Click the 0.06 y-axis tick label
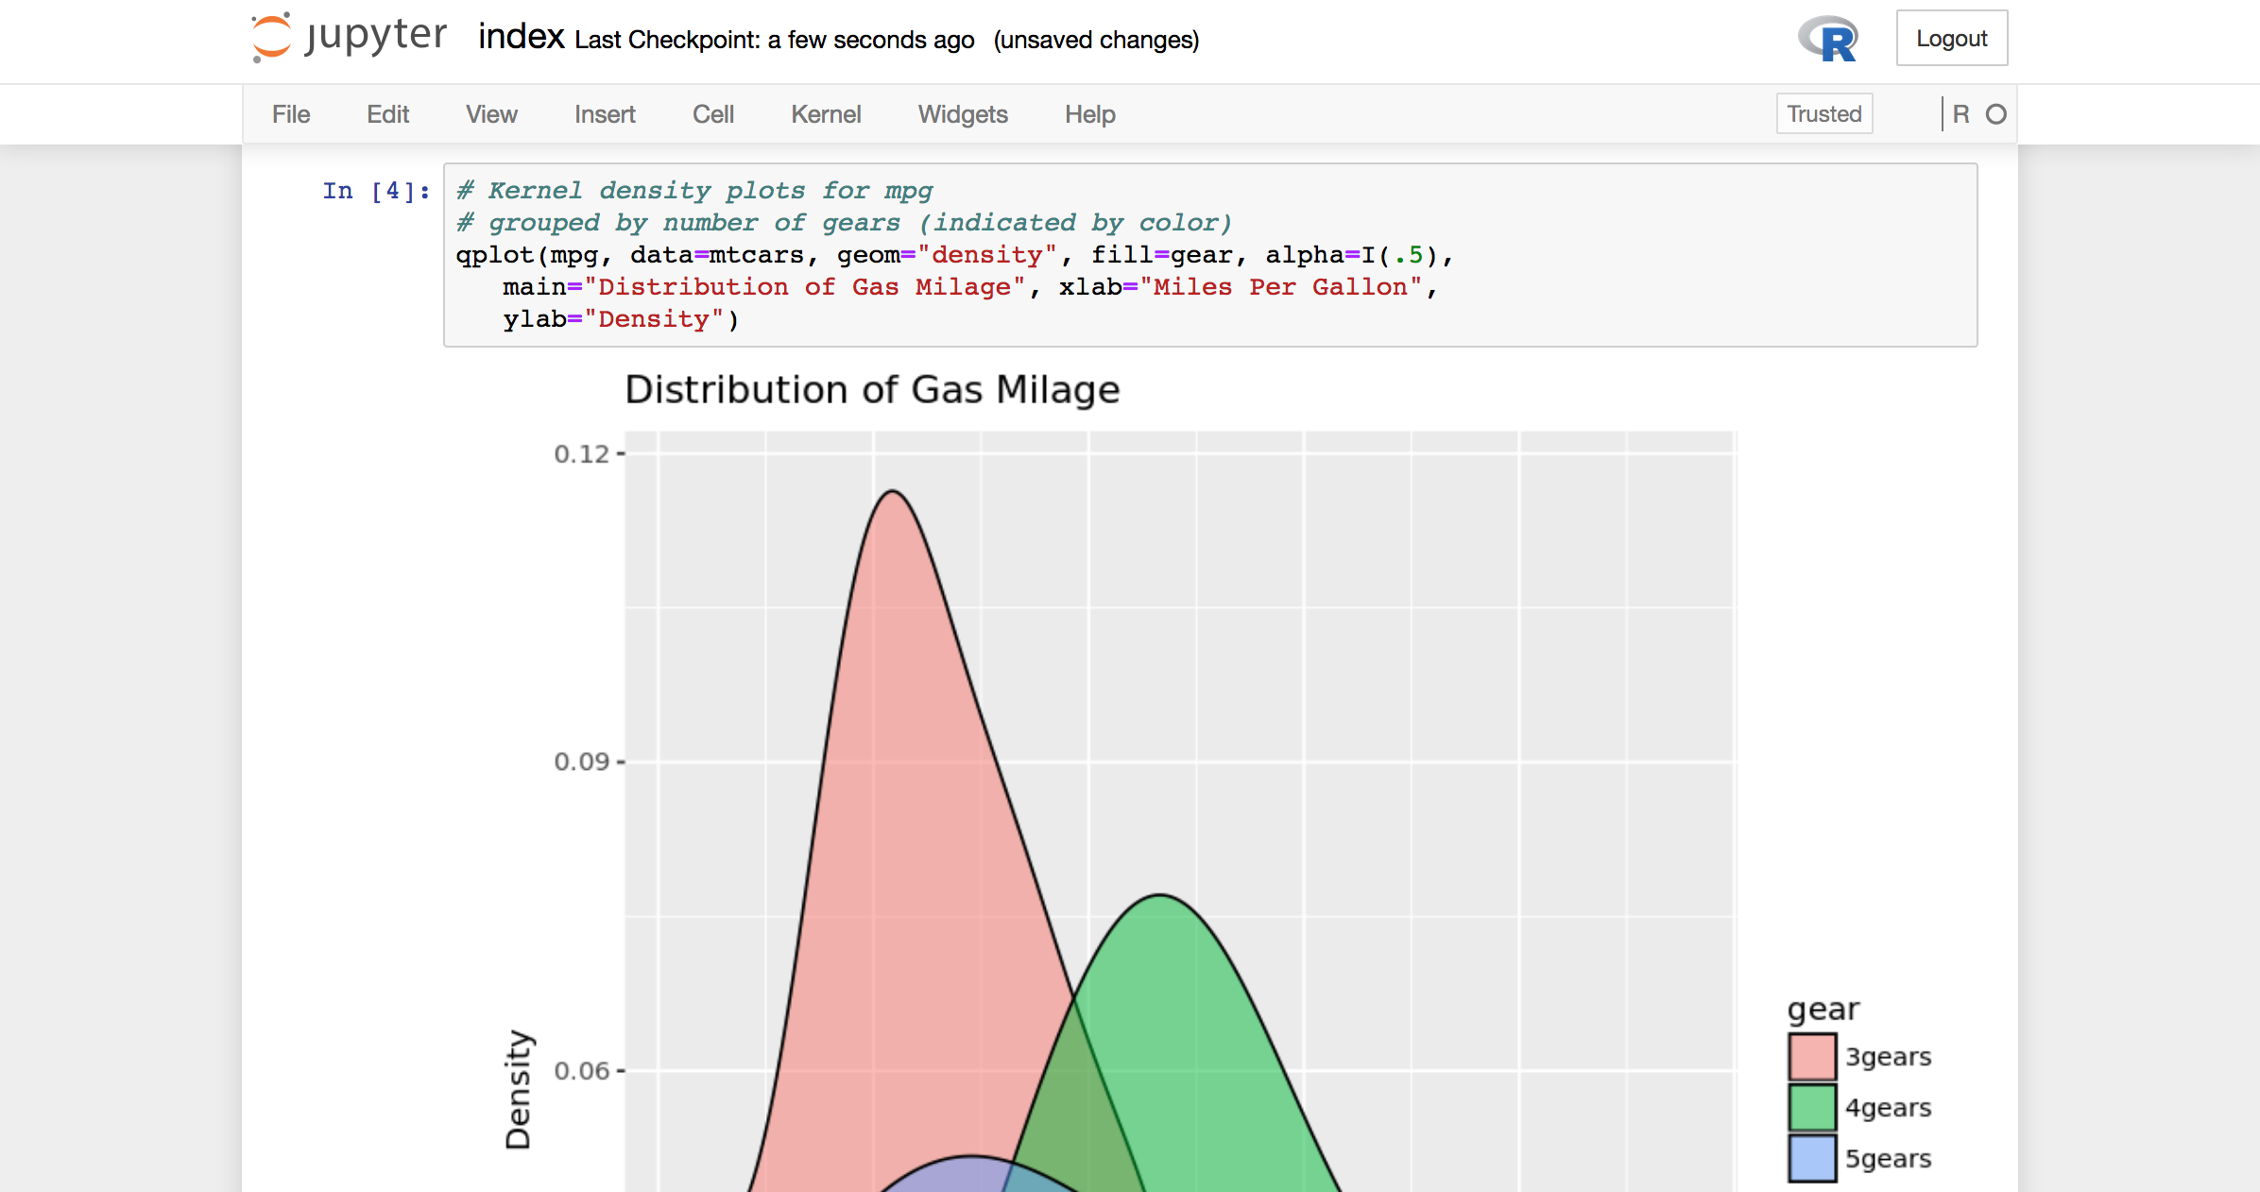The image size is (2260, 1192). pos(582,1071)
